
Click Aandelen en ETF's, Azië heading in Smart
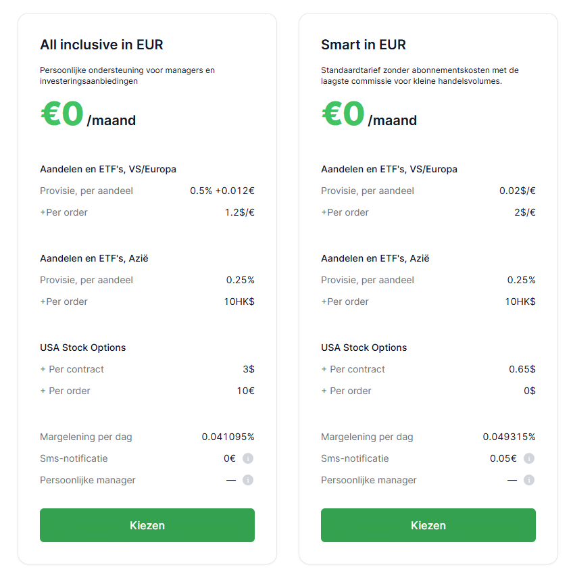coord(375,258)
